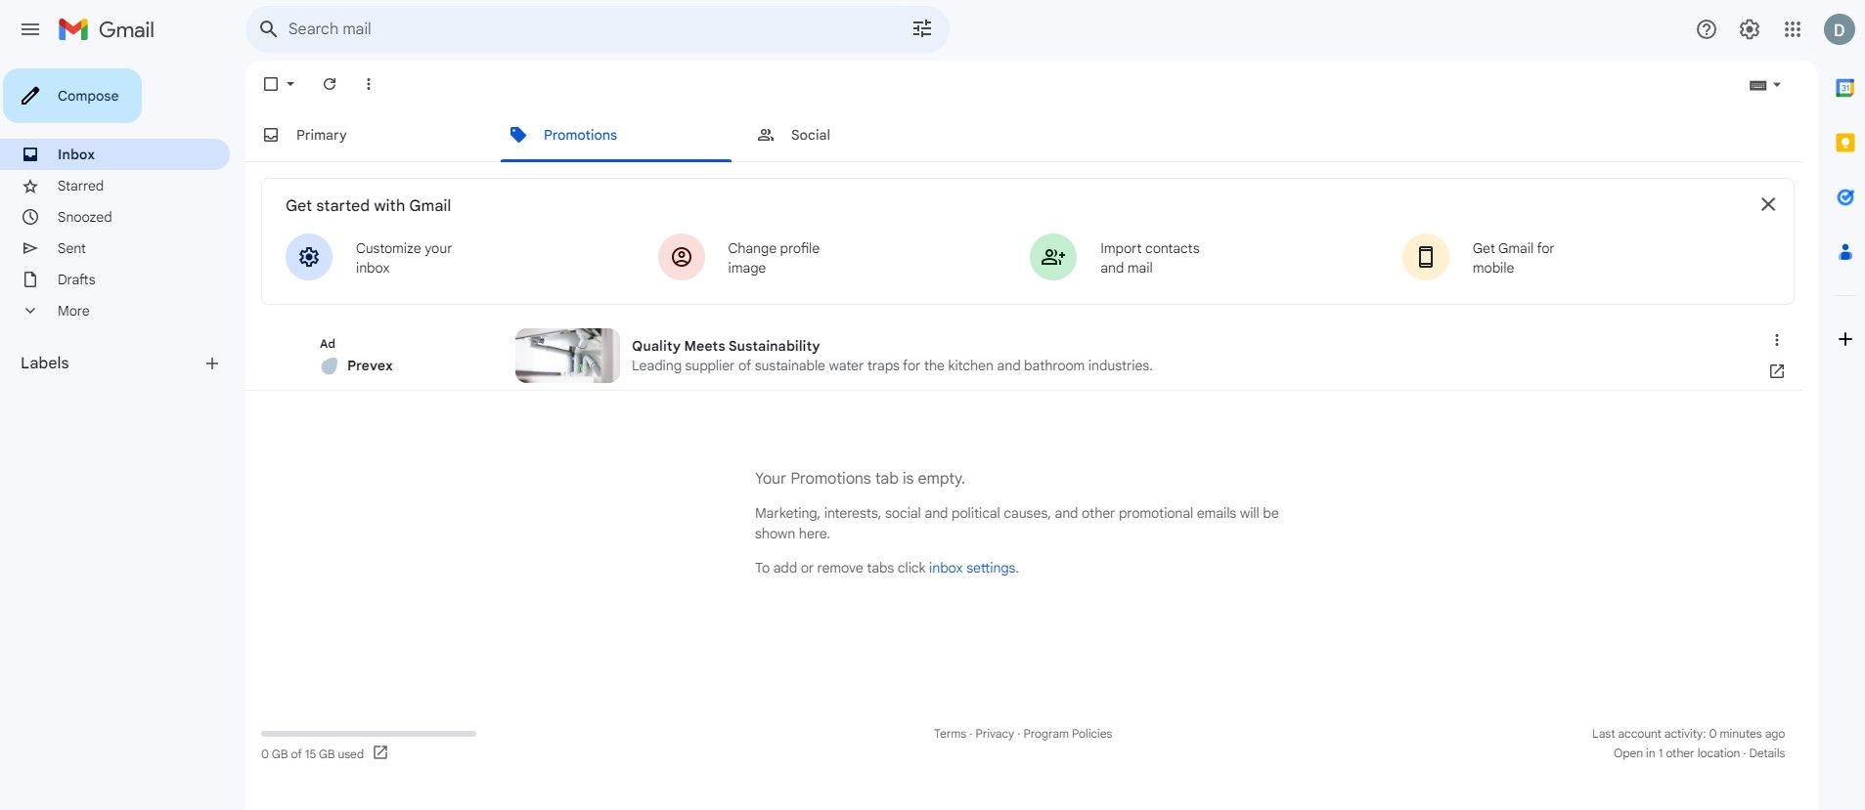Click the Change profile image icon

682,257
